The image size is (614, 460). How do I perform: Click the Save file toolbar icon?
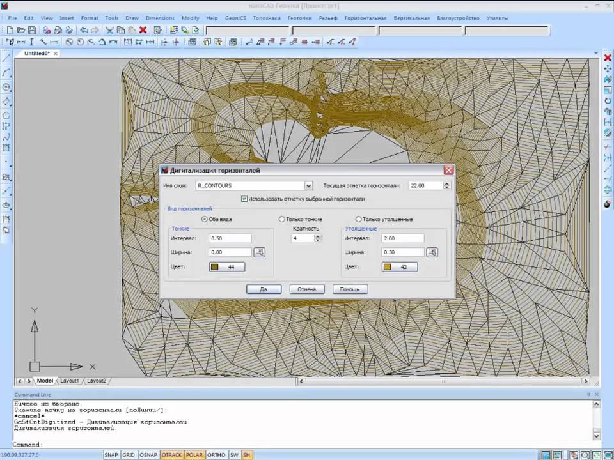tap(32, 30)
